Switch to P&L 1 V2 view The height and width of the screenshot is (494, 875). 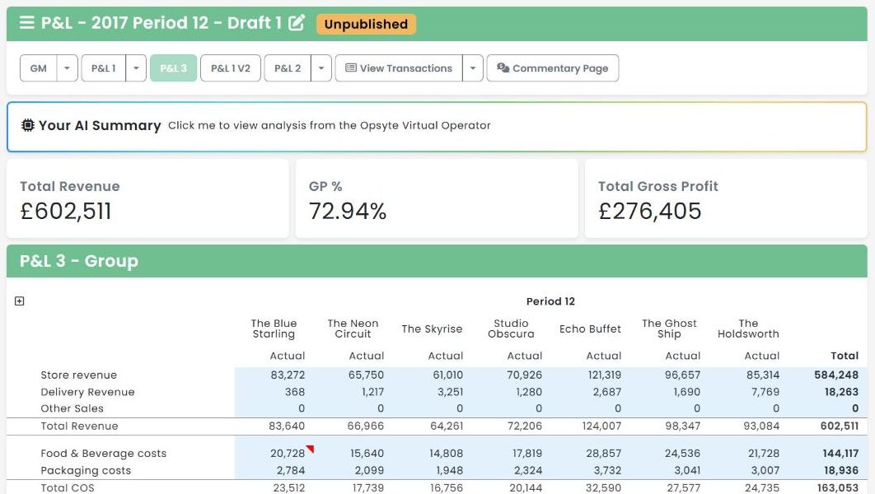[x=231, y=68]
